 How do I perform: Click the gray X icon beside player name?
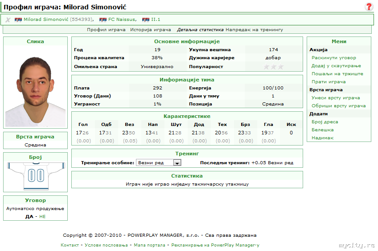coord(8,20)
